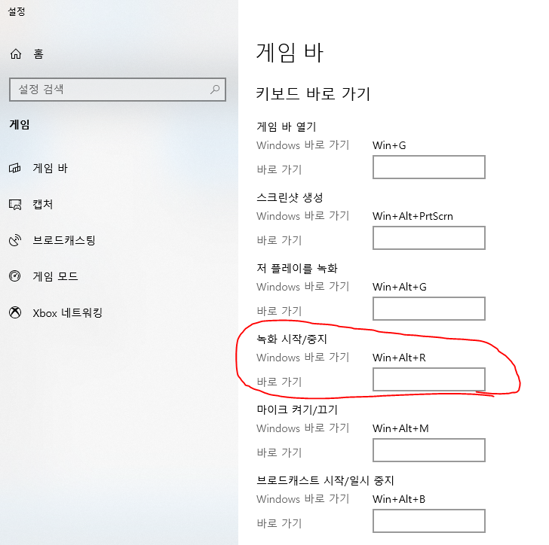
Task: Click the 게임 바 sidebar icon
Action: 15,168
